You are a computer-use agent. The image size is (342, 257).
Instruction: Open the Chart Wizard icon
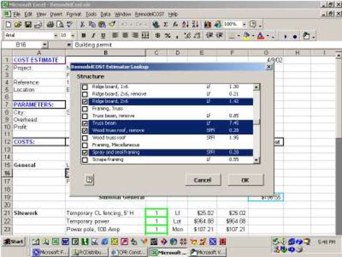[207, 24]
